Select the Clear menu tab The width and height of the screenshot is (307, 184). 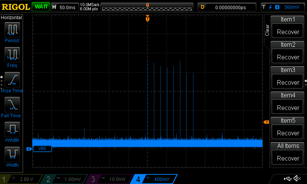[x=267, y=30]
